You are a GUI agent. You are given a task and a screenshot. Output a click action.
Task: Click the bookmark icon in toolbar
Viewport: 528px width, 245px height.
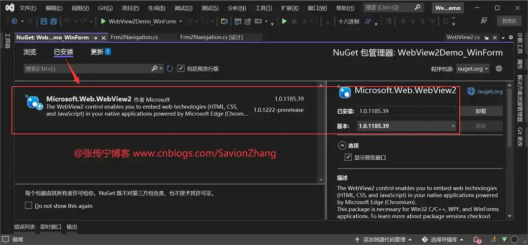tap(445, 21)
